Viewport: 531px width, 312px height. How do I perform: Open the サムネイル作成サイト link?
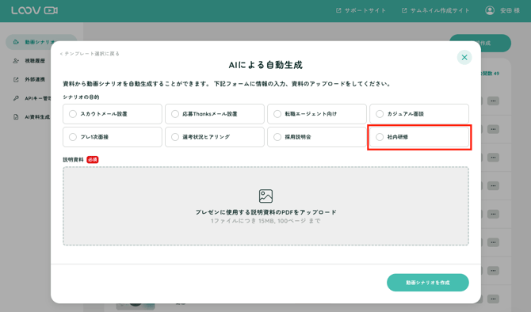coord(436,10)
